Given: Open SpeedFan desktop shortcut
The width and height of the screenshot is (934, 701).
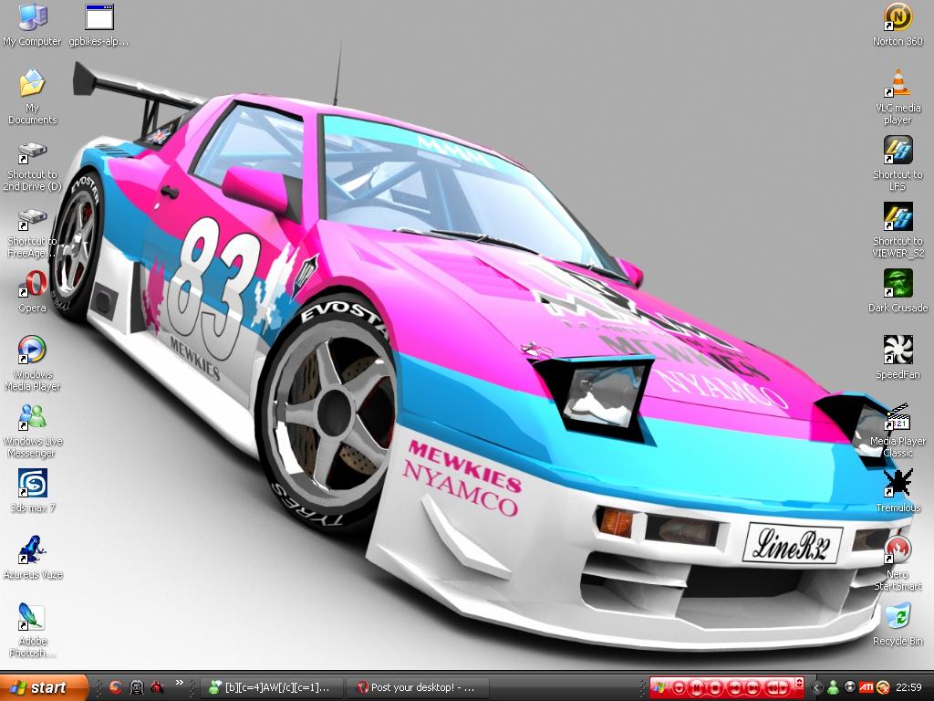Looking at the screenshot, I should [x=898, y=358].
